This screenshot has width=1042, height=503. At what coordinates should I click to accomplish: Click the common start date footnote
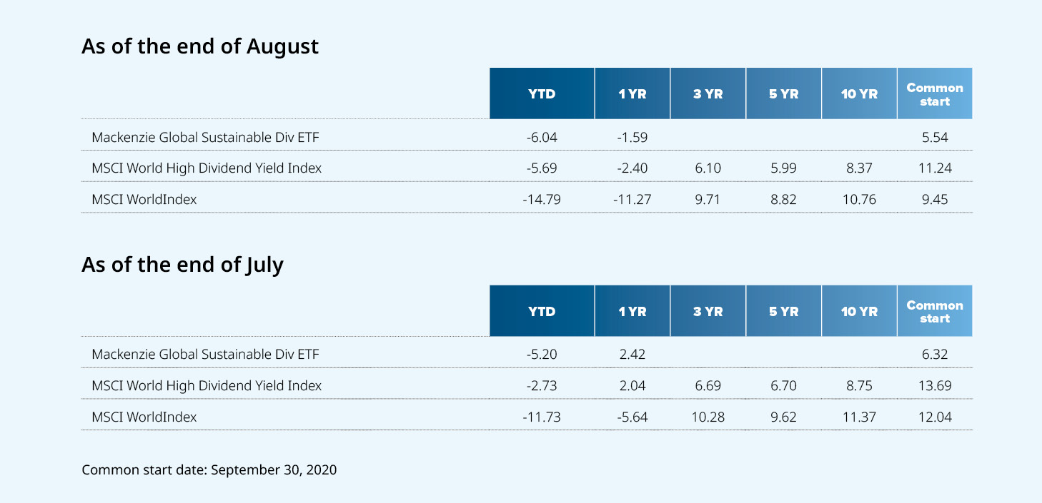[209, 470]
